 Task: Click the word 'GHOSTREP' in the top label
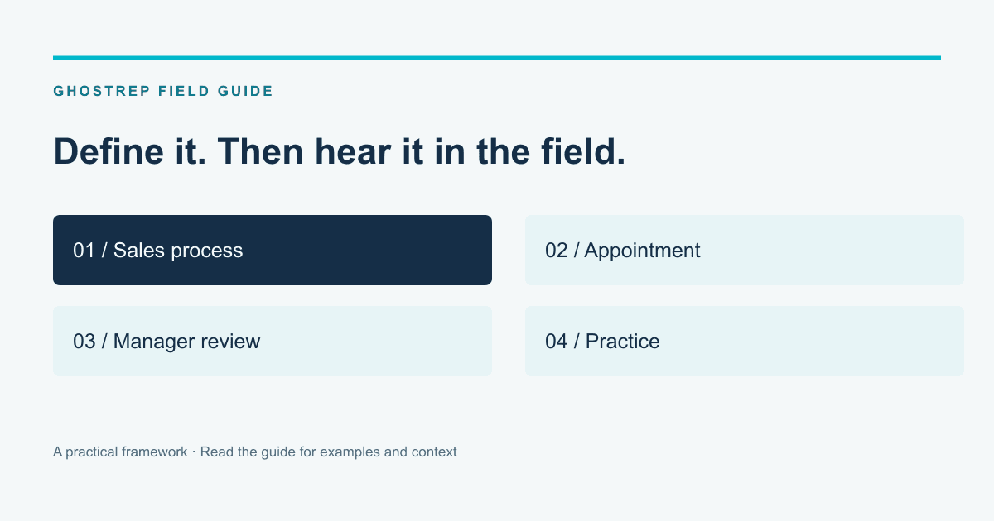tap(101, 91)
